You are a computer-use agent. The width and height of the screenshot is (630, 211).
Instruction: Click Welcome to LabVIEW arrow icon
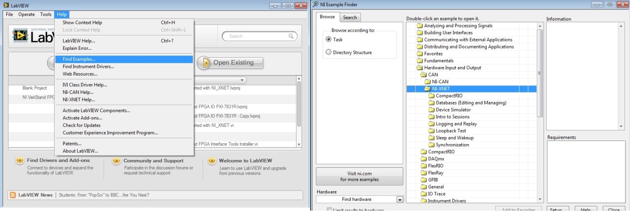coord(212,161)
